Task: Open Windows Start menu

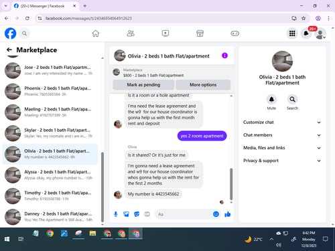Action: point(7,239)
